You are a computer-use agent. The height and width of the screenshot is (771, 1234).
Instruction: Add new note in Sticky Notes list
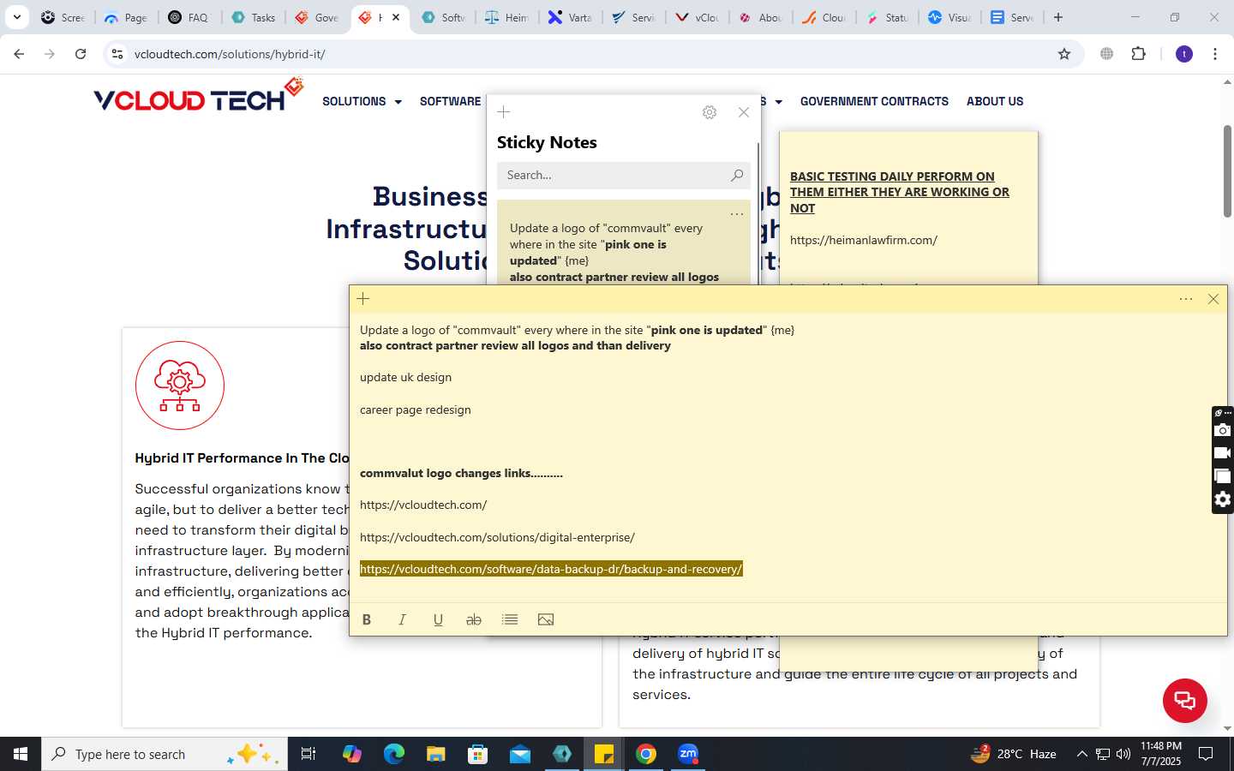(x=504, y=112)
